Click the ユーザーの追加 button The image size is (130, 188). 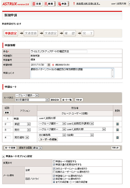click(48, 139)
